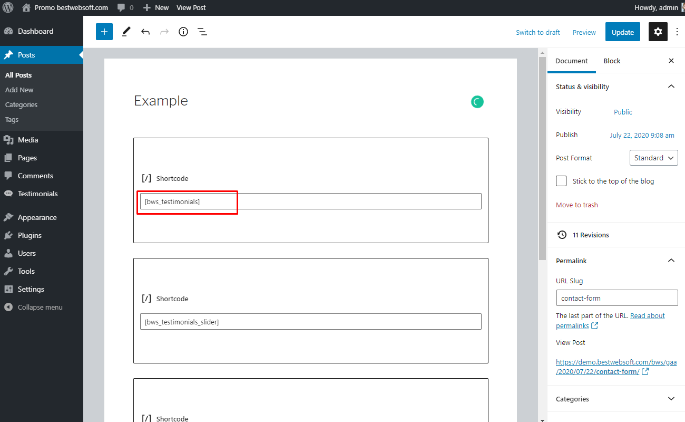This screenshot has width=685, height=422.
Task: Open the Tools sidebar menu
Action: click(42, 271)
